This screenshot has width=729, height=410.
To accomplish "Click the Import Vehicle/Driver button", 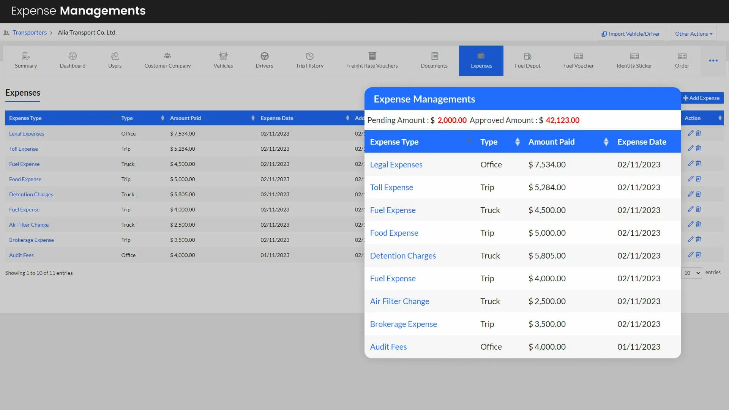I will coord(630,34).
